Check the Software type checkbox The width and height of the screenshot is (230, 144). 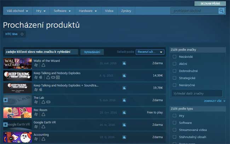174,122
